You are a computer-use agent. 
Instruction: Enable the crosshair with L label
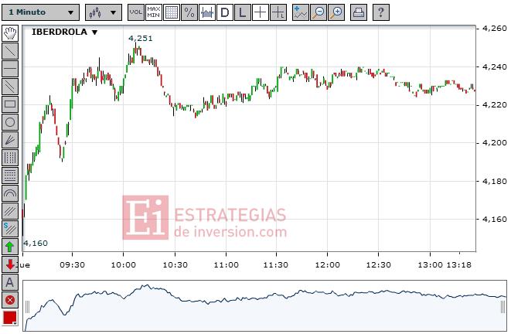278,12
